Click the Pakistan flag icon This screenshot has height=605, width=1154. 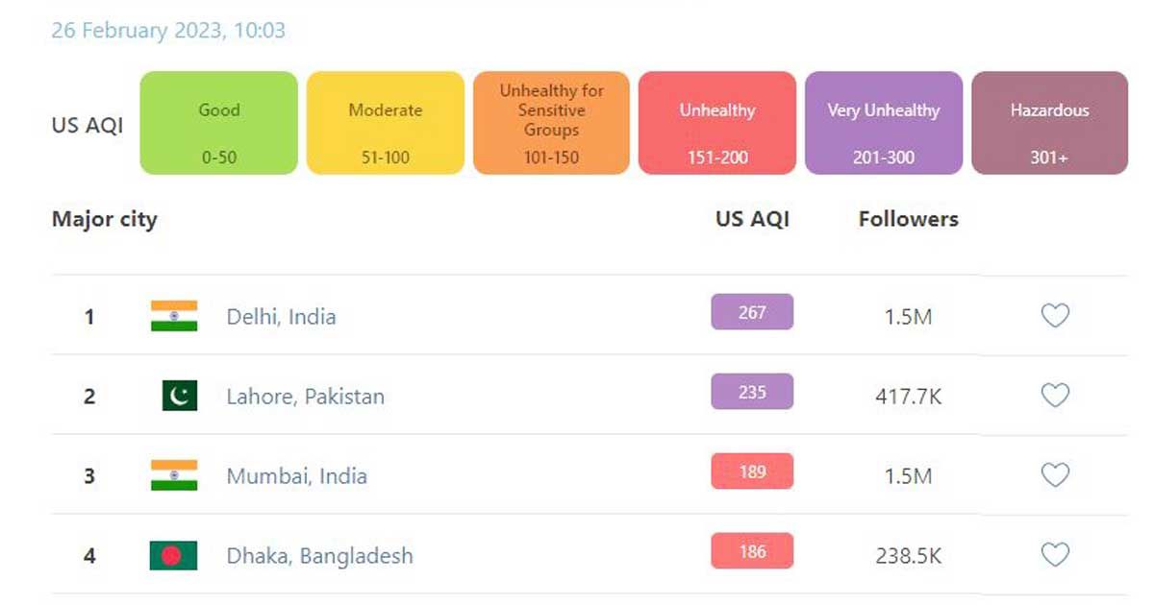pyautogui.click(x=180, y=396)
